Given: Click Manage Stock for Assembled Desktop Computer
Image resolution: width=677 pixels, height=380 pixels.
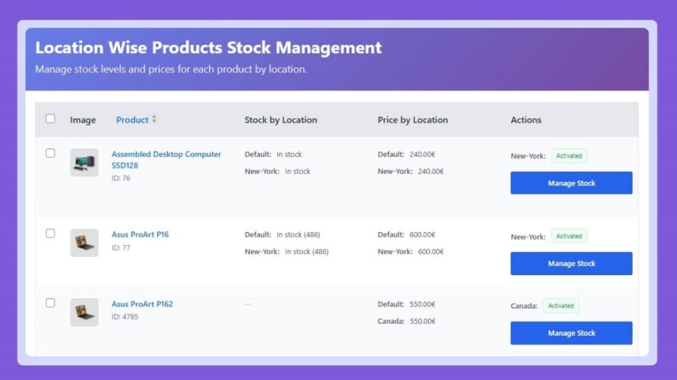Looking at the screenshot, I should [x=571, y=183].
